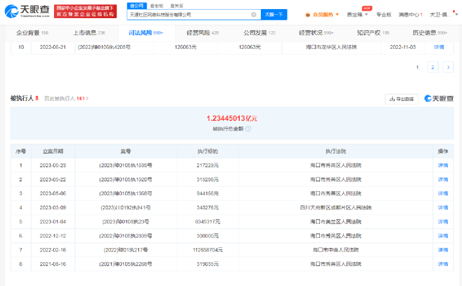Image resolution: width=462 pixels, height=286 pixels.
Task: Open 详情 for case 琼01执217号
Action: [443, 250]
